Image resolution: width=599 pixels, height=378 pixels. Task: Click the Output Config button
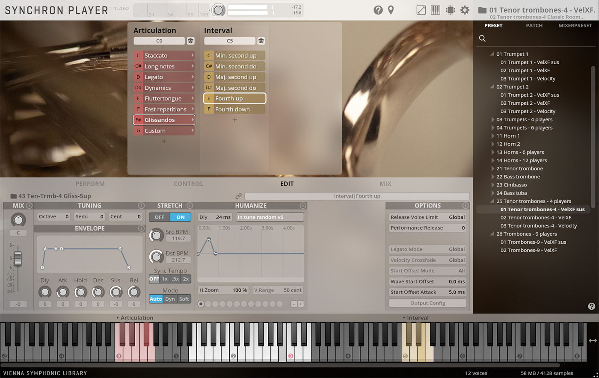(x=427, y=303)
